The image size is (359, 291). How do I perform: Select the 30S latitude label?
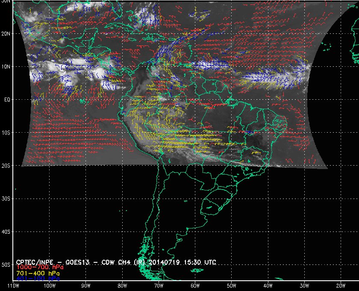6,199
